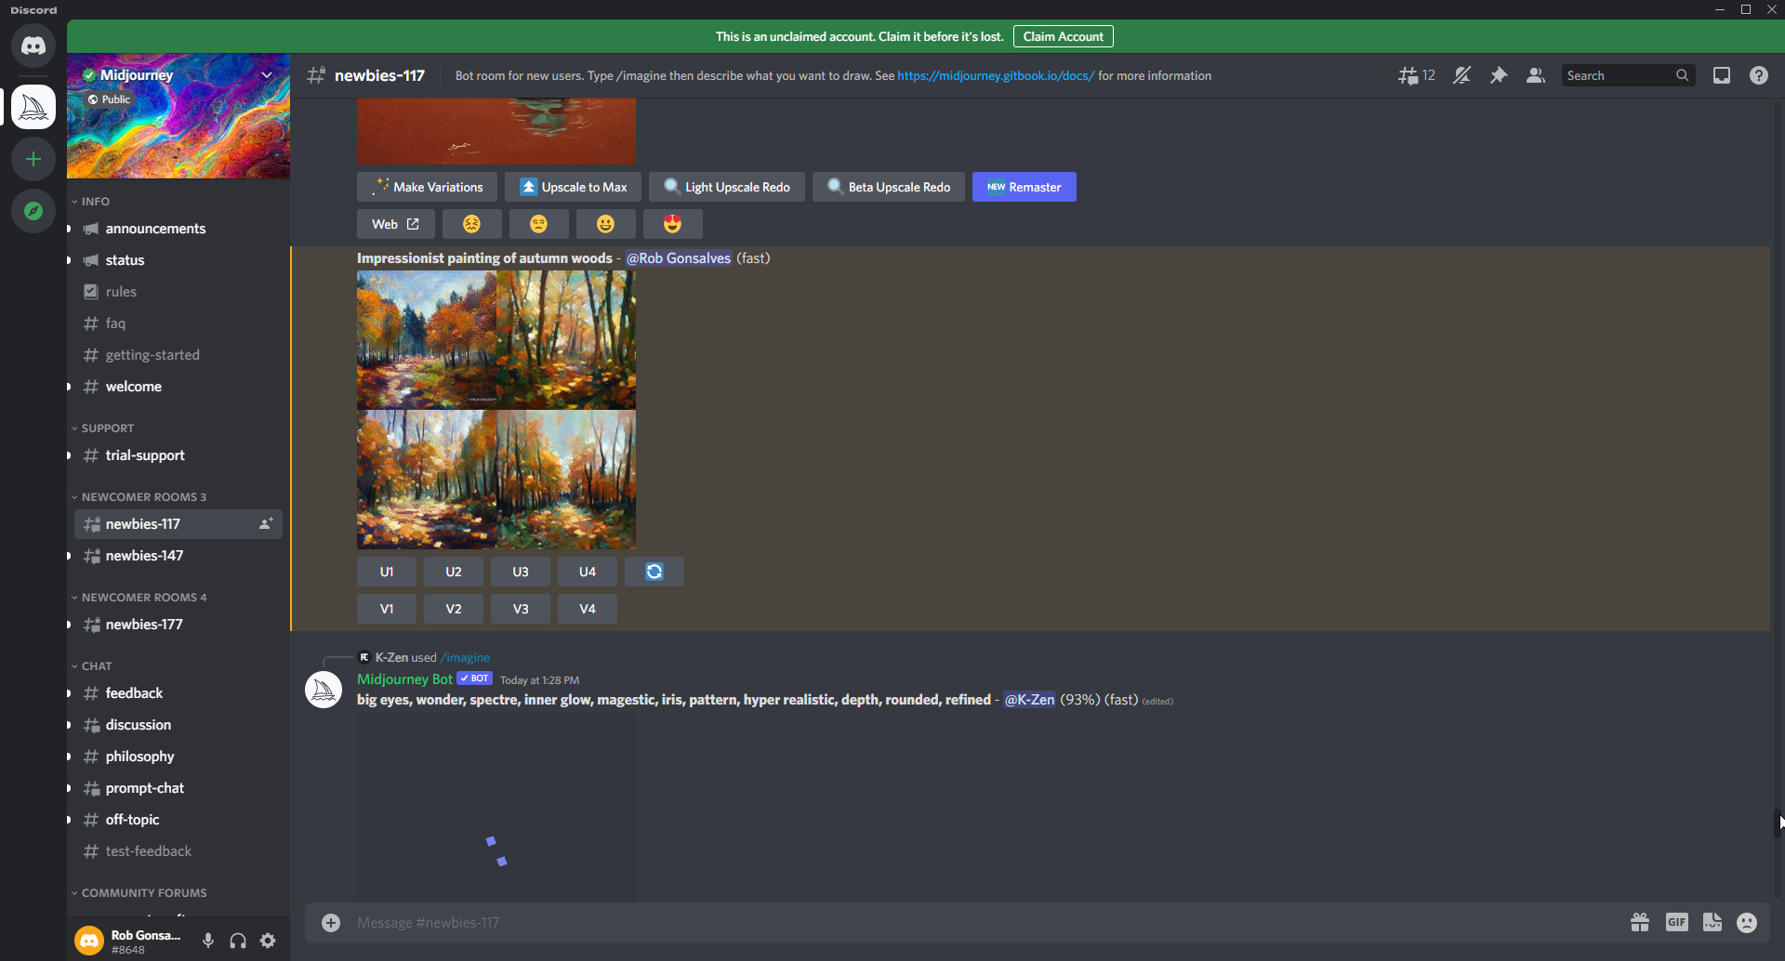Click Upscale to Max button
The height and width of the screenshot is (961, 1785).
coord(573,187)
